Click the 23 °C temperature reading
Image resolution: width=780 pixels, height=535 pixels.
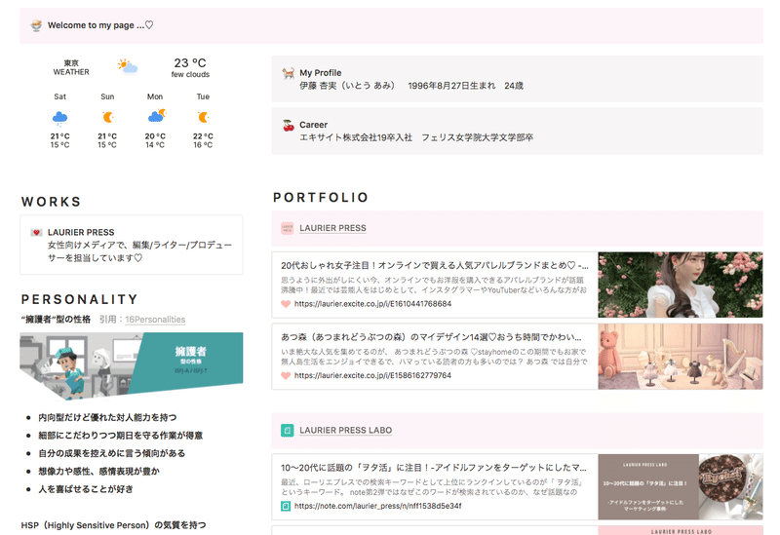pyautogui.click(x=190, y=63)
